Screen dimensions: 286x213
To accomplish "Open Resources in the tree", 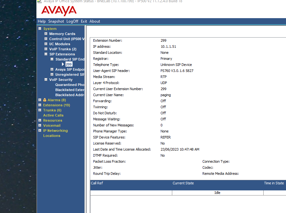I will pyautogui.click(x=52, y=120).
